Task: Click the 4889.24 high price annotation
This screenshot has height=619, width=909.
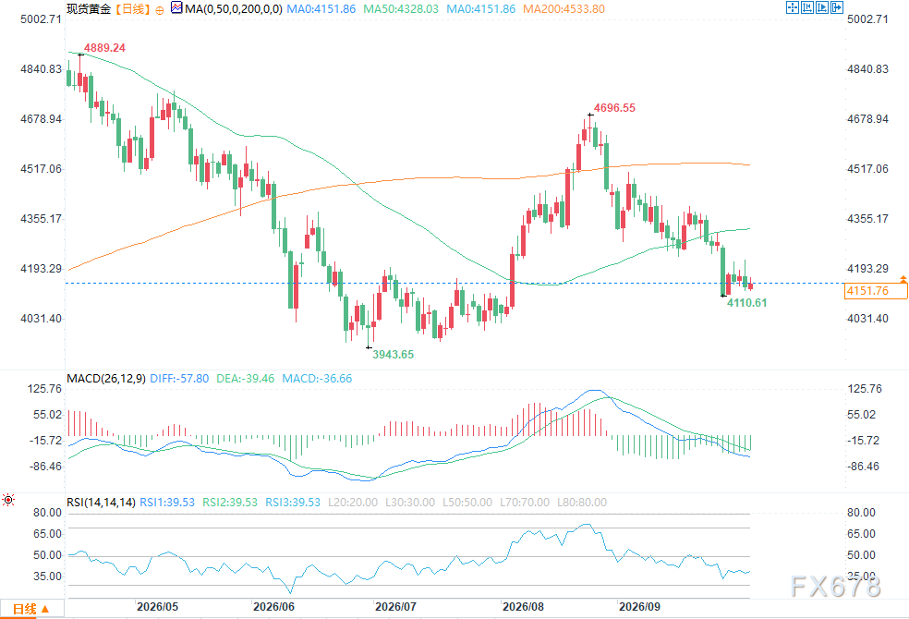Action: click(x=105, y=47)
